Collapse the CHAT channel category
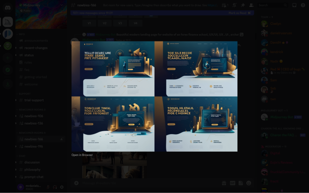Screen dimensions: 309x193 point(21,156)
